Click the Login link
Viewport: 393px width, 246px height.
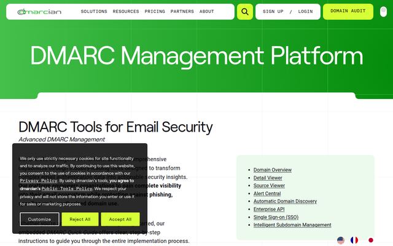305,12
